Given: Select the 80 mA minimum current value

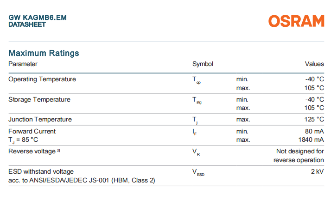Looking at the screenshot, I should coord(314,131).
